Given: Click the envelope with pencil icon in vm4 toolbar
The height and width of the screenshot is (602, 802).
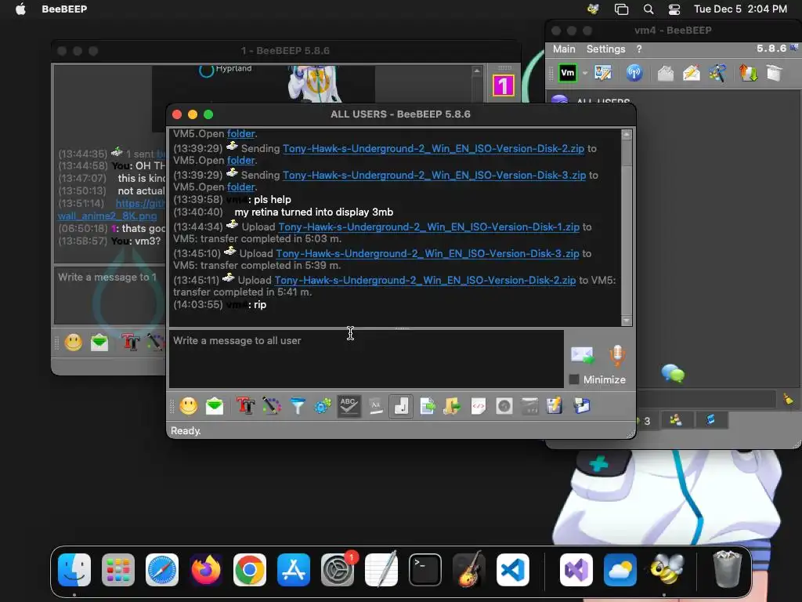Looking at the screenshot, I should click(692, 73).
